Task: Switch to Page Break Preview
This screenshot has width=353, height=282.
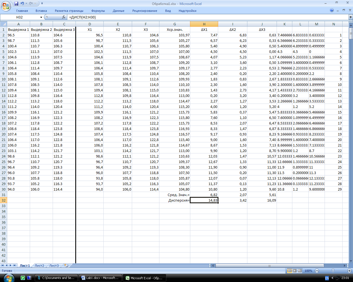Action: coord(300,271)
